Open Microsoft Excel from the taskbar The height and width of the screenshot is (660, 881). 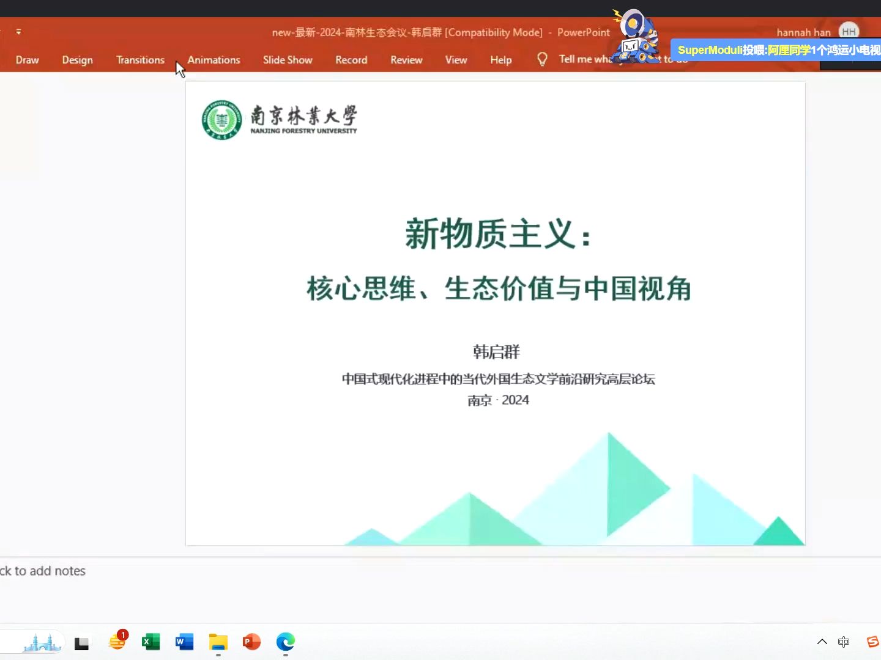pyautogui.click(x=151, y=642)
